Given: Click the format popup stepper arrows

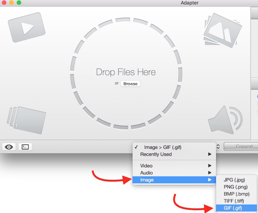Looking at the screenshot, I should pyautogui.click(x=218, y=147).
